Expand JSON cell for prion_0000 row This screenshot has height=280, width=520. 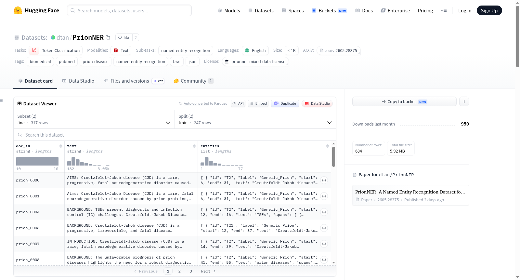[x=324, y=180]
